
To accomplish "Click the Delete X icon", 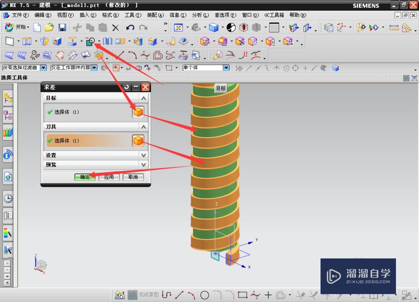I will tap(116, 28).
